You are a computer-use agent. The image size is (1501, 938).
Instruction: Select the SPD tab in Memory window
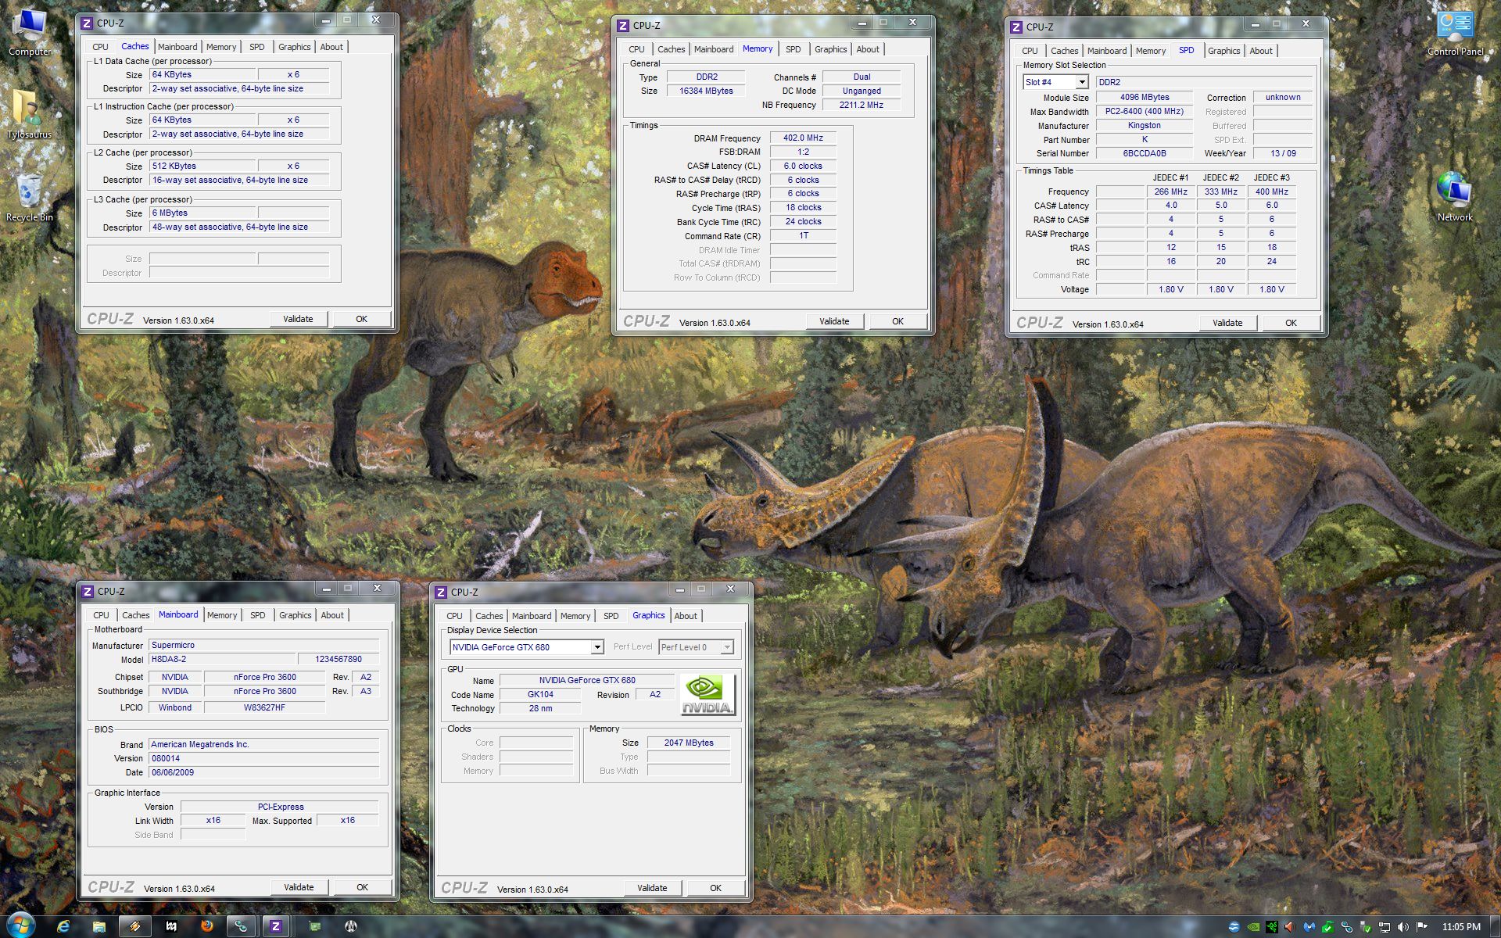[793, 49]
